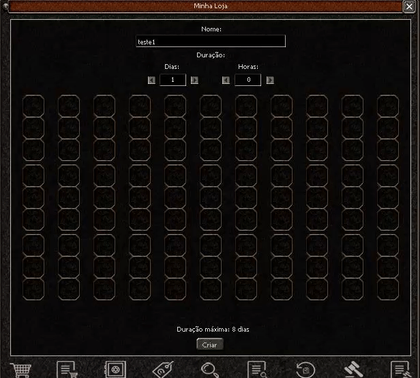Click the 'Minha Loja' title bar text
Viewport: 420px width, 378px height.
pos(211,6)
